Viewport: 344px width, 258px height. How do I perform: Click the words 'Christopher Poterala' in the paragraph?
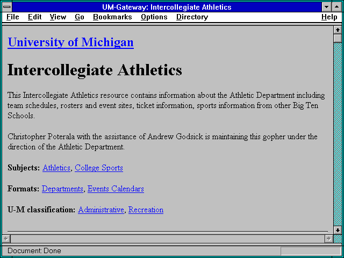41,137
